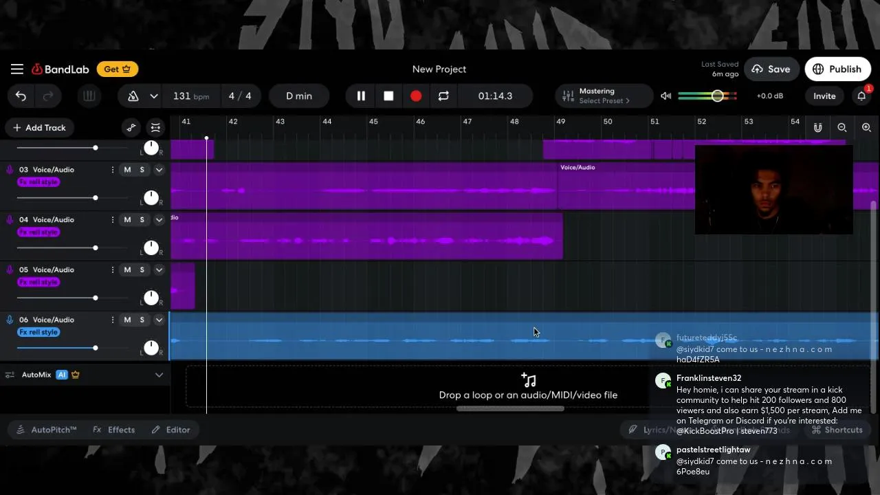Expand track 05 options chevron
Screen dimensions: 880x495
click(159, 270)
